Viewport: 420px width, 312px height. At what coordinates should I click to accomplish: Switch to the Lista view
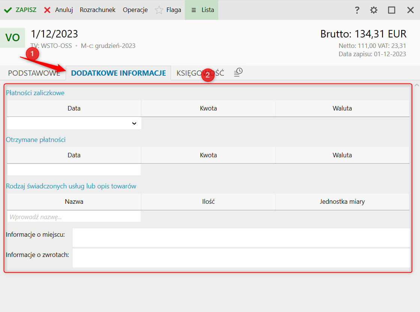tap(202, 10)
